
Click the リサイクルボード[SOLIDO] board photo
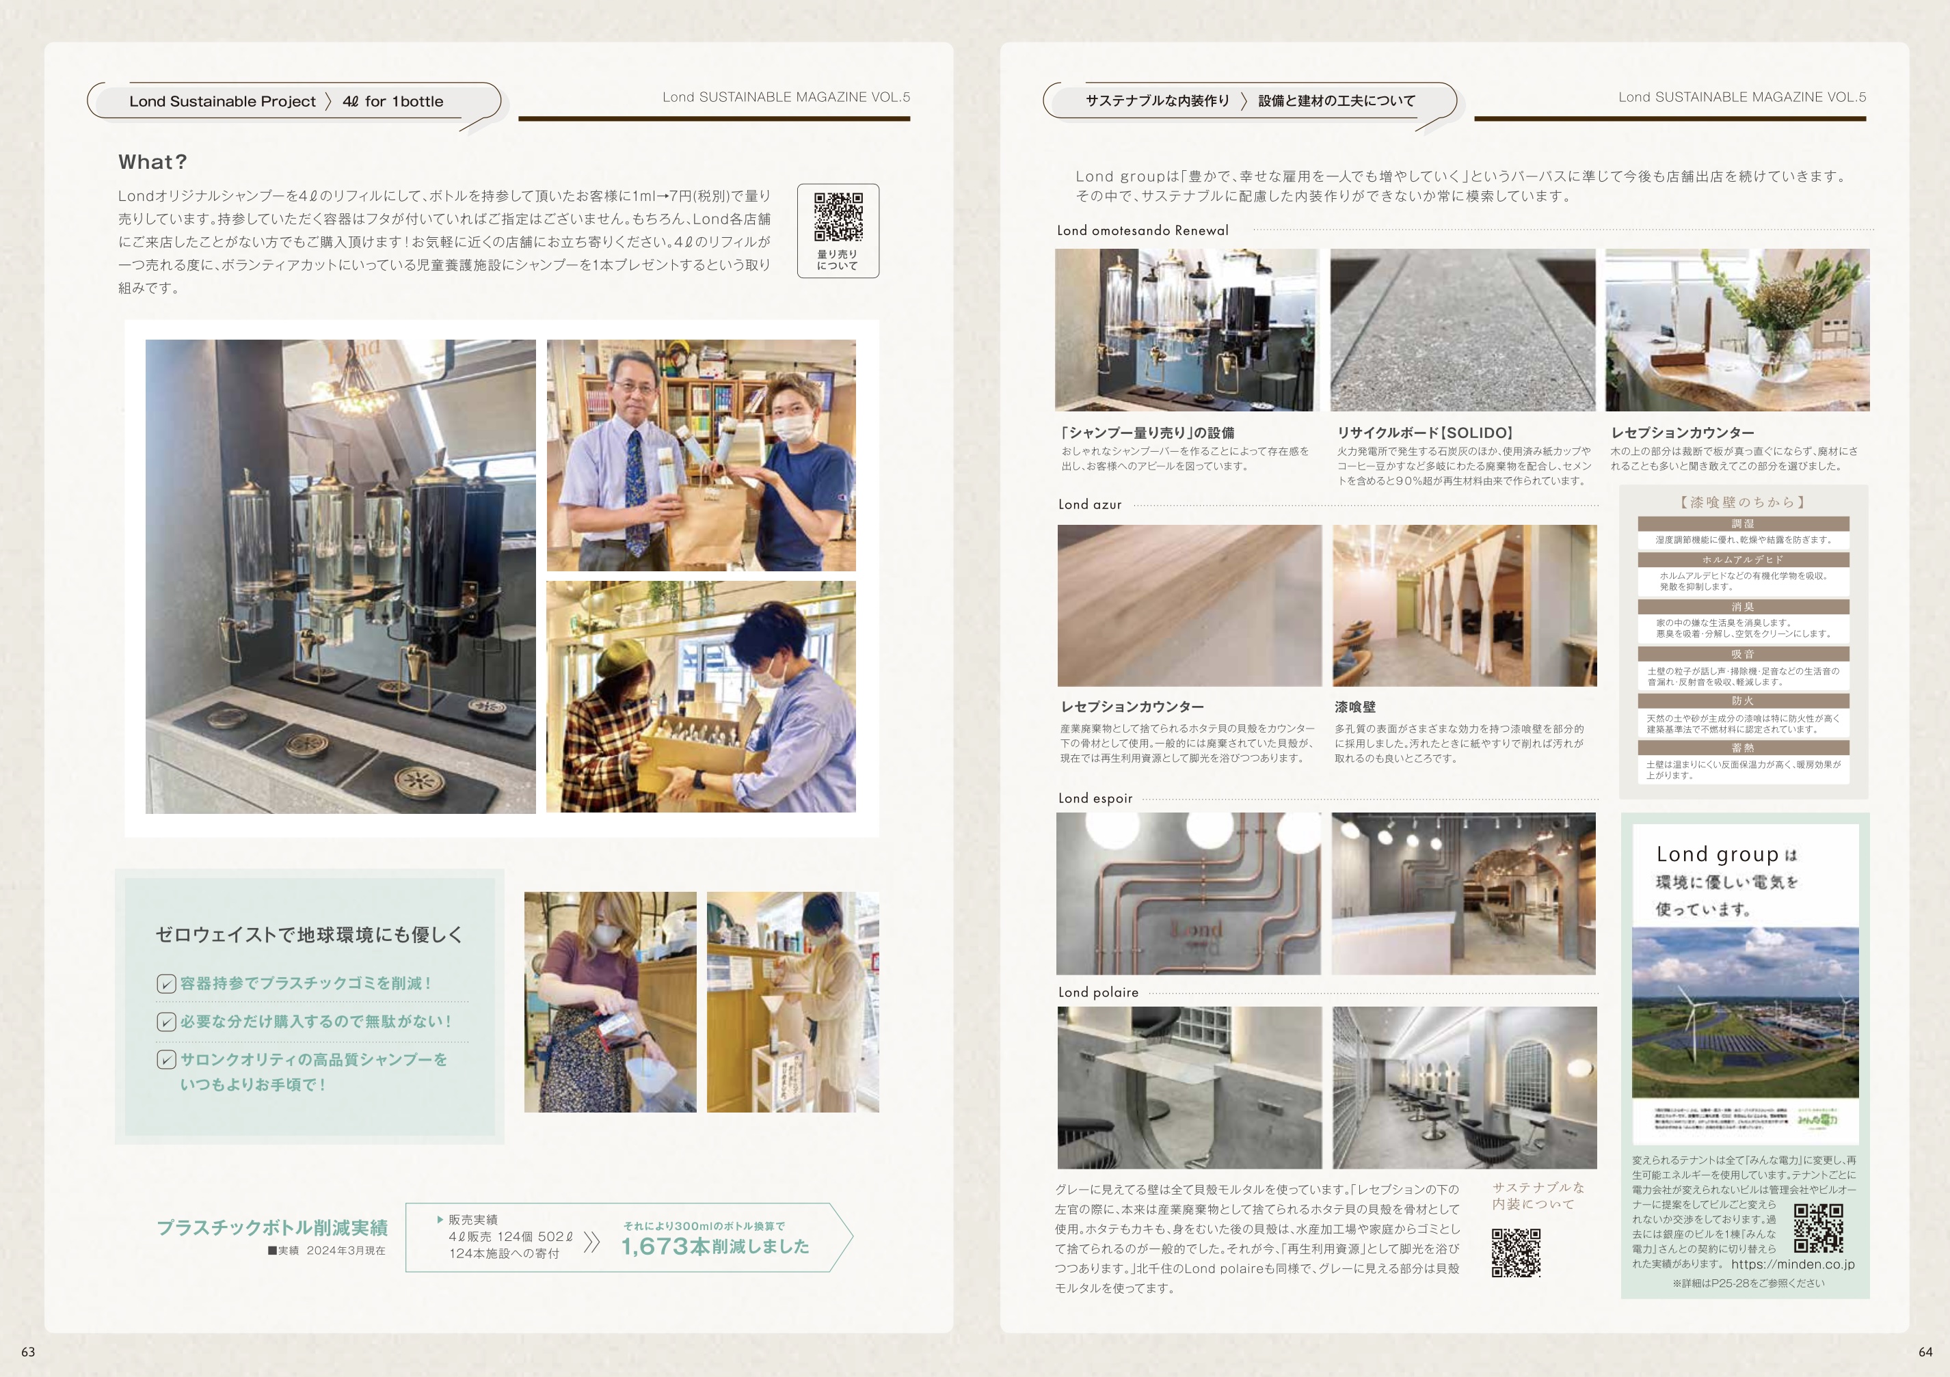click(1462, 330)
